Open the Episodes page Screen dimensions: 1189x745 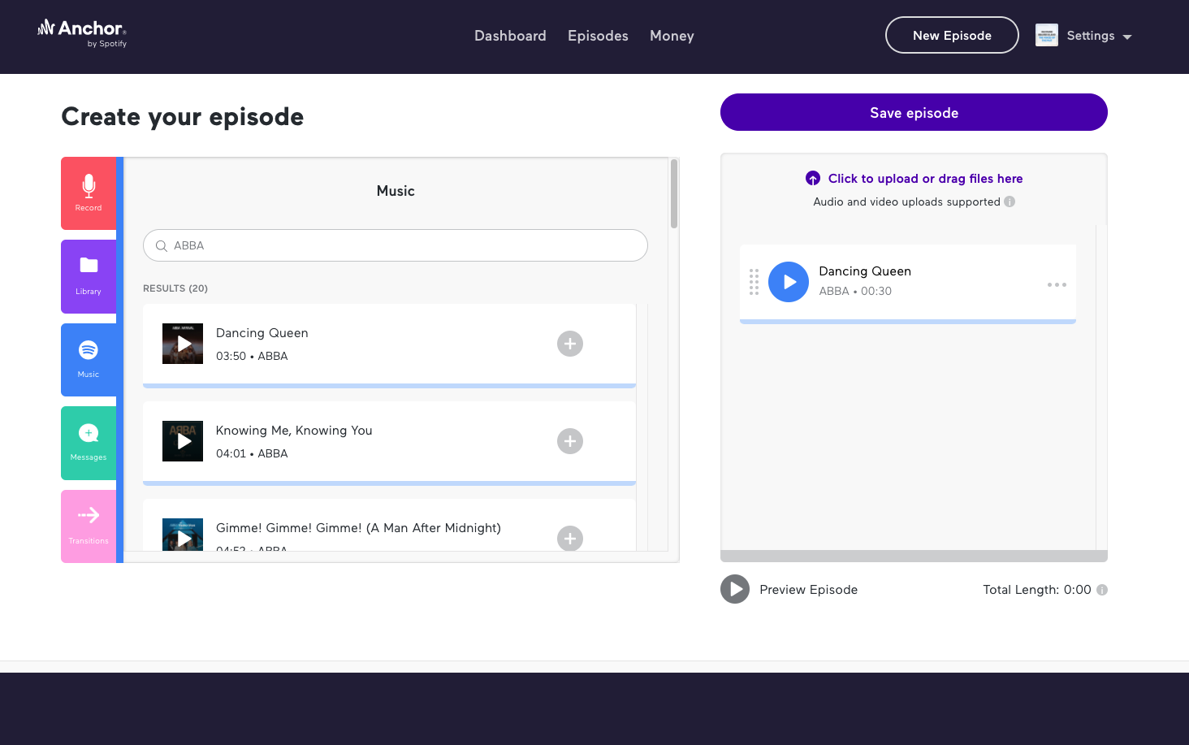[x=598, y=36]
